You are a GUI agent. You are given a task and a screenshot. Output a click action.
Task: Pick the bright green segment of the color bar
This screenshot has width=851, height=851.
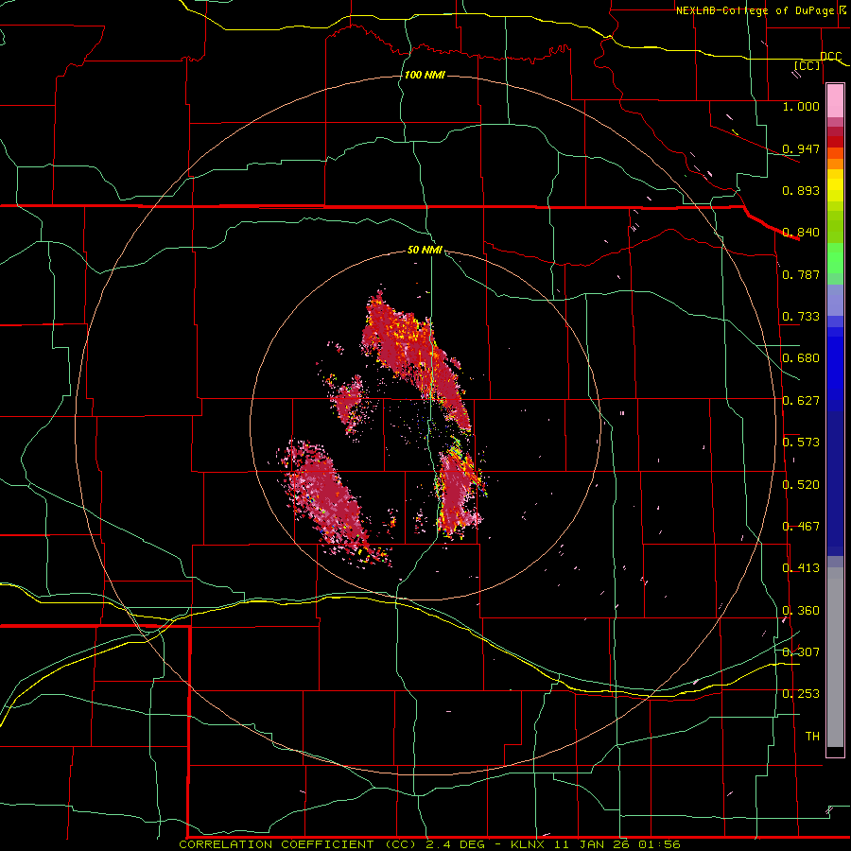(x=835, y=258)
